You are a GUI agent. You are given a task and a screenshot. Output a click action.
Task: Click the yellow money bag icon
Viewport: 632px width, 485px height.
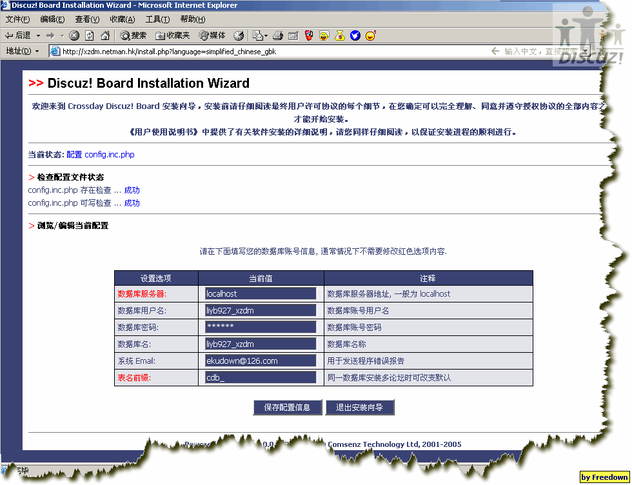(340, 35)
